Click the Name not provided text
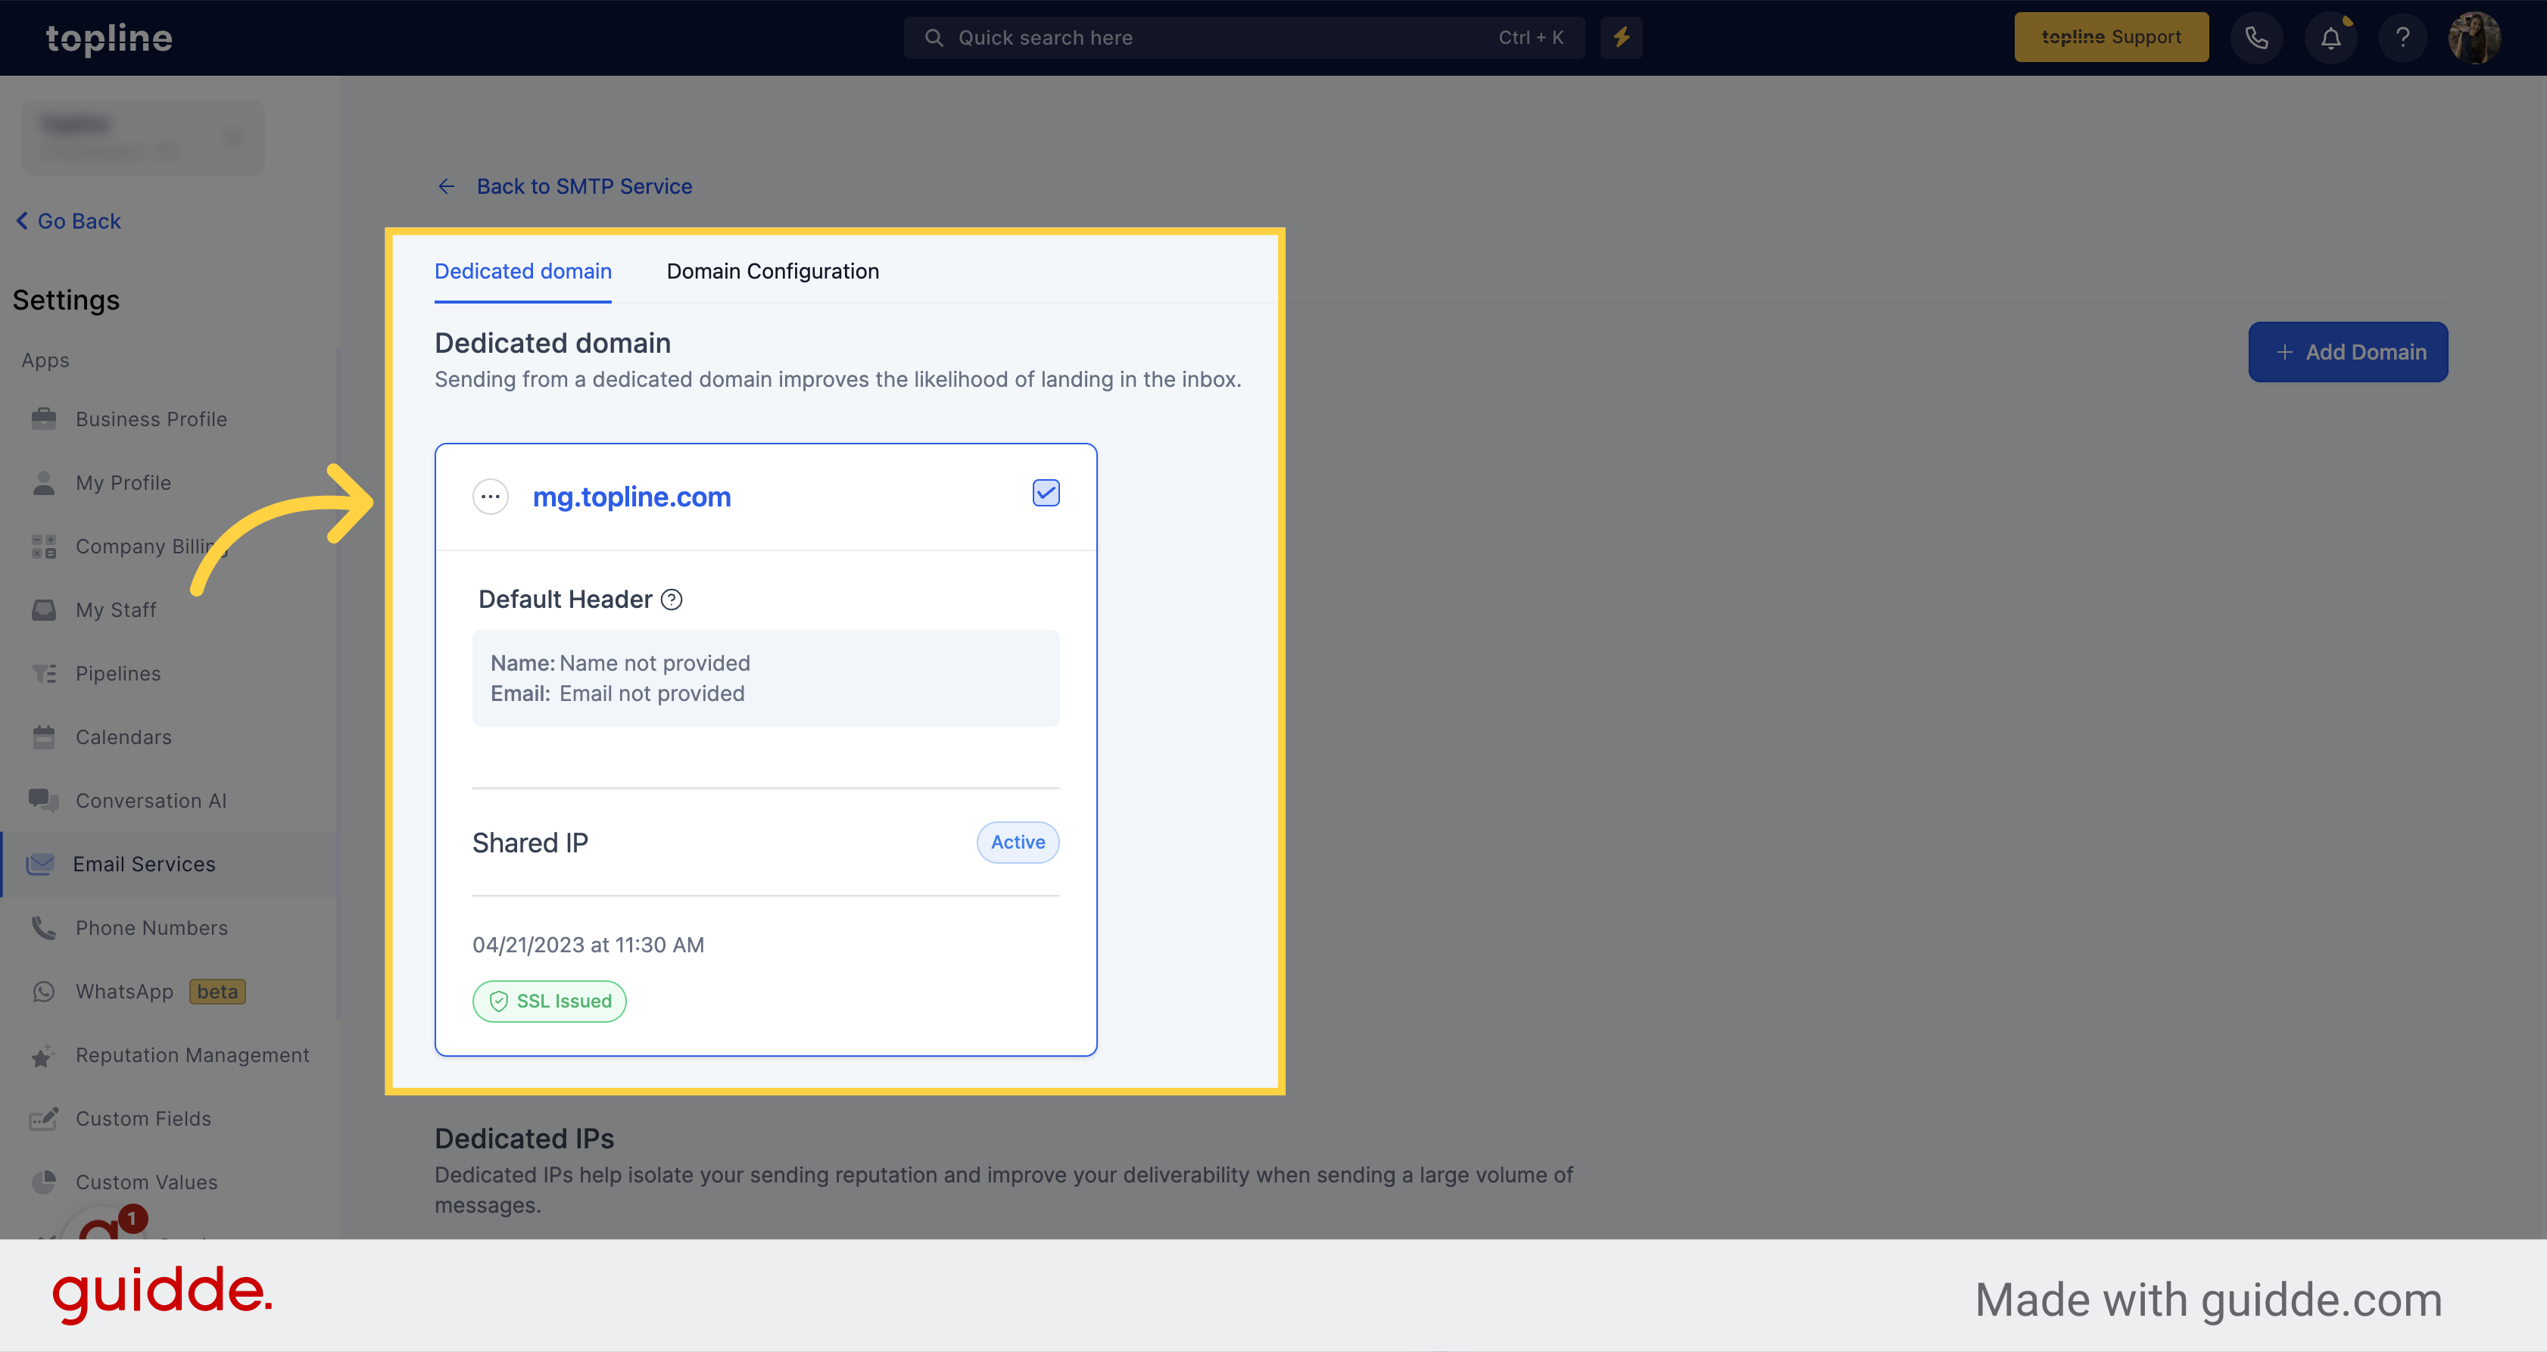The height and width of the screenshot is (1352, 2547). [655, 663]
